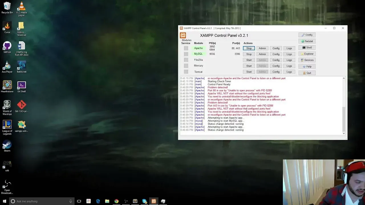
Task: Toggle the FileZilla service checkbox
Action: pyautogui.click(x=186, y=60)
